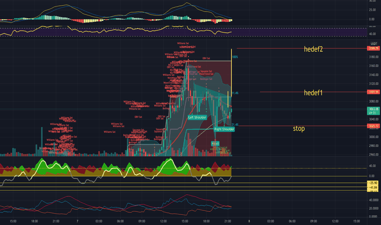Click the -25.90 yellow indicator value tag

(x=373, y=183)
